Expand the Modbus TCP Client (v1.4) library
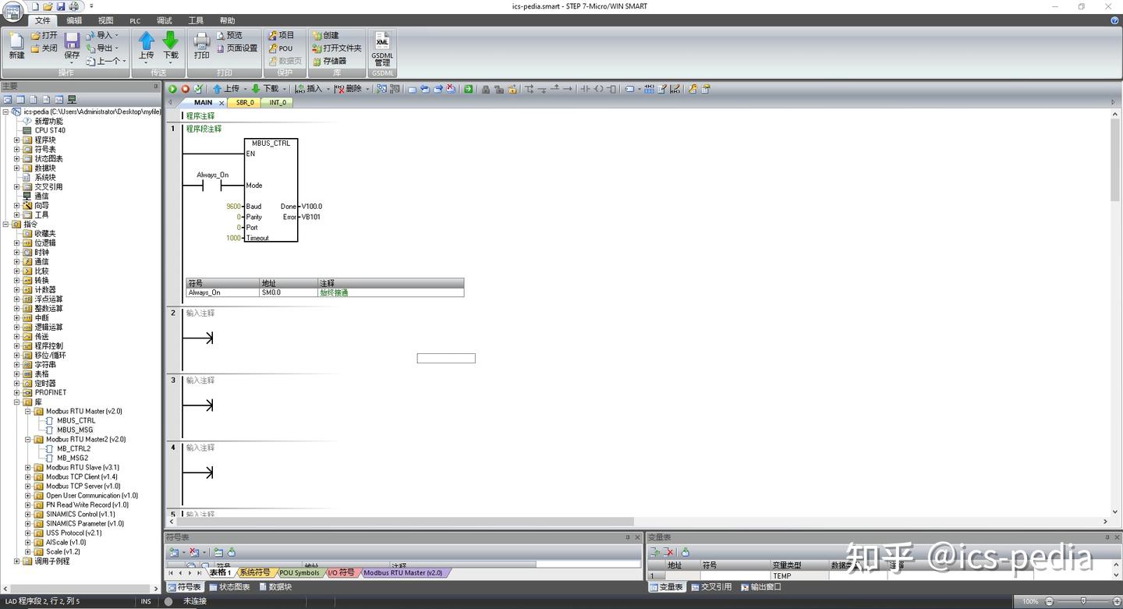This screenshot has height=609, width=1123. 27,476
